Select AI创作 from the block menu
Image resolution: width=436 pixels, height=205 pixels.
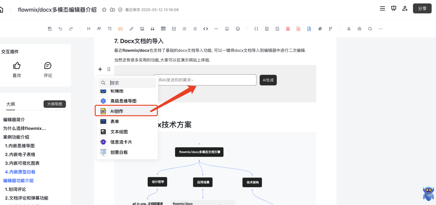[x=126, y=111]
